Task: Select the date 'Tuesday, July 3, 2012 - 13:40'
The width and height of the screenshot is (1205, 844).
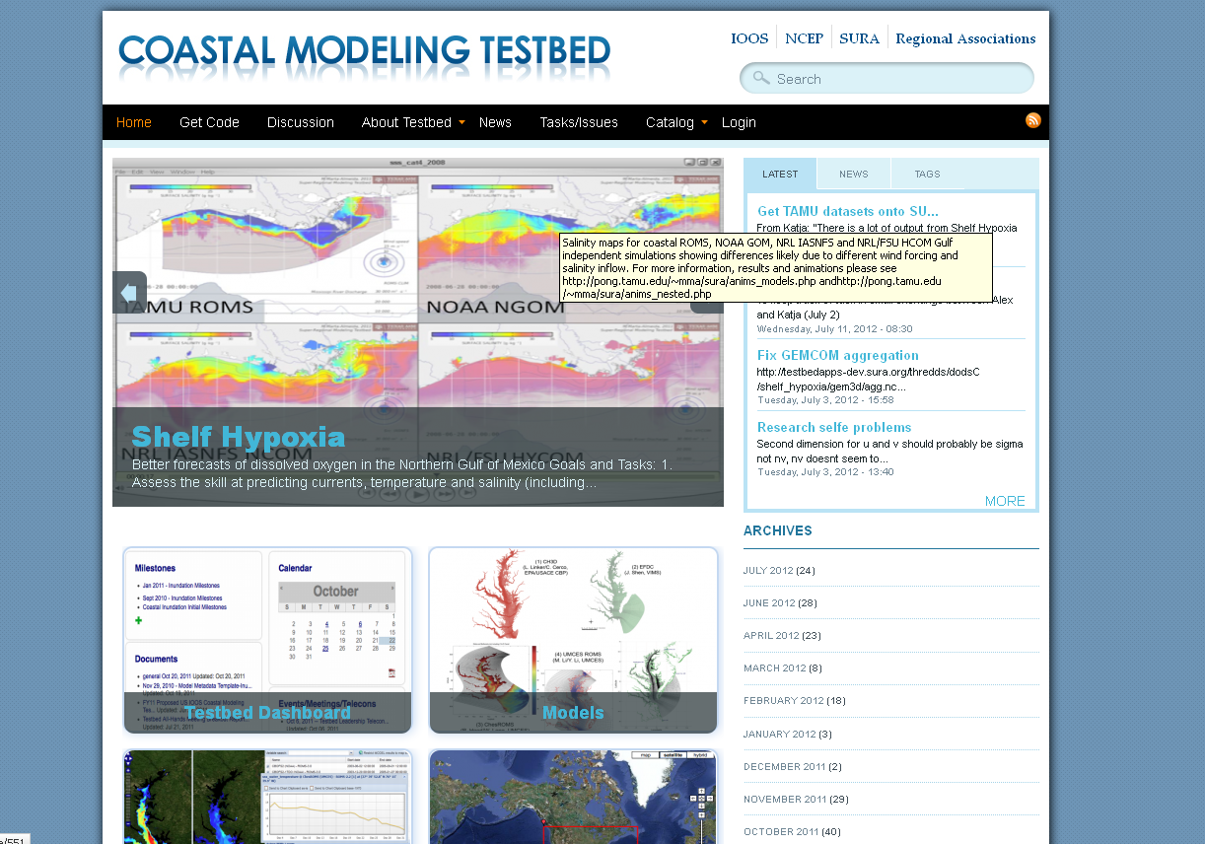Action: (825, 471)
